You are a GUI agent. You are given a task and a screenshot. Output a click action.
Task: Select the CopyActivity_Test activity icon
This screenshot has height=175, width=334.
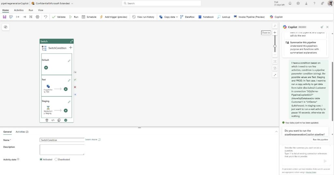click(x=48, y=86)
